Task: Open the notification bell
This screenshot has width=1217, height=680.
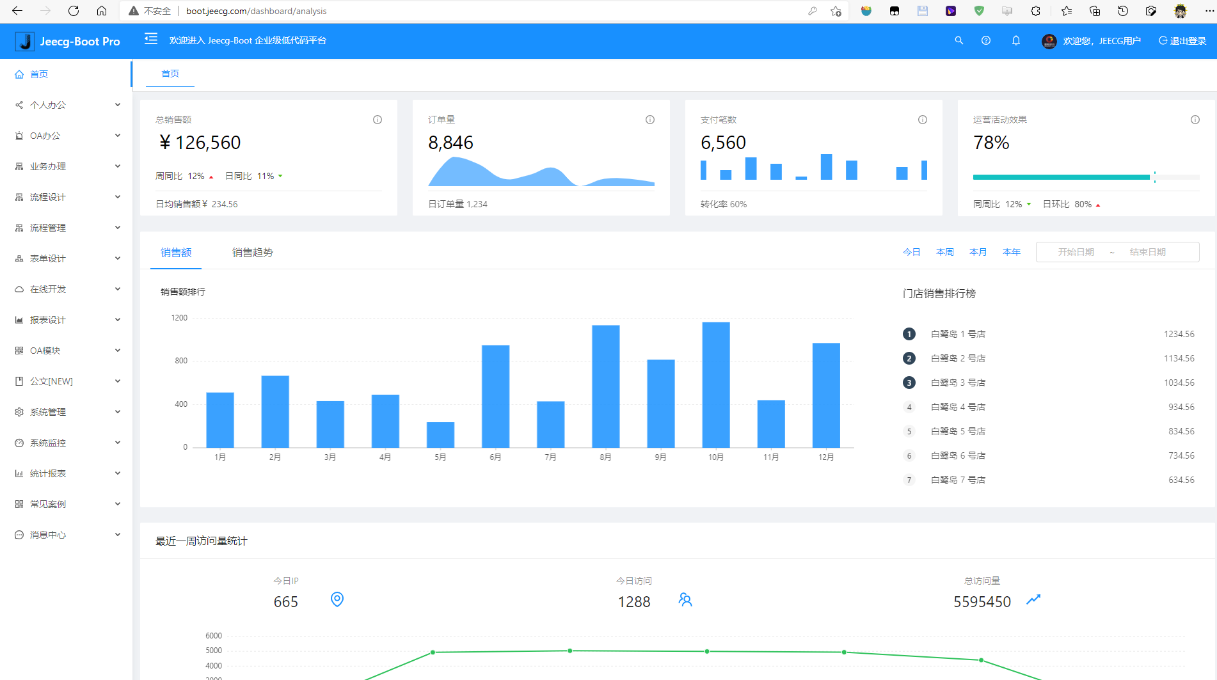Action: point(1016,40)
